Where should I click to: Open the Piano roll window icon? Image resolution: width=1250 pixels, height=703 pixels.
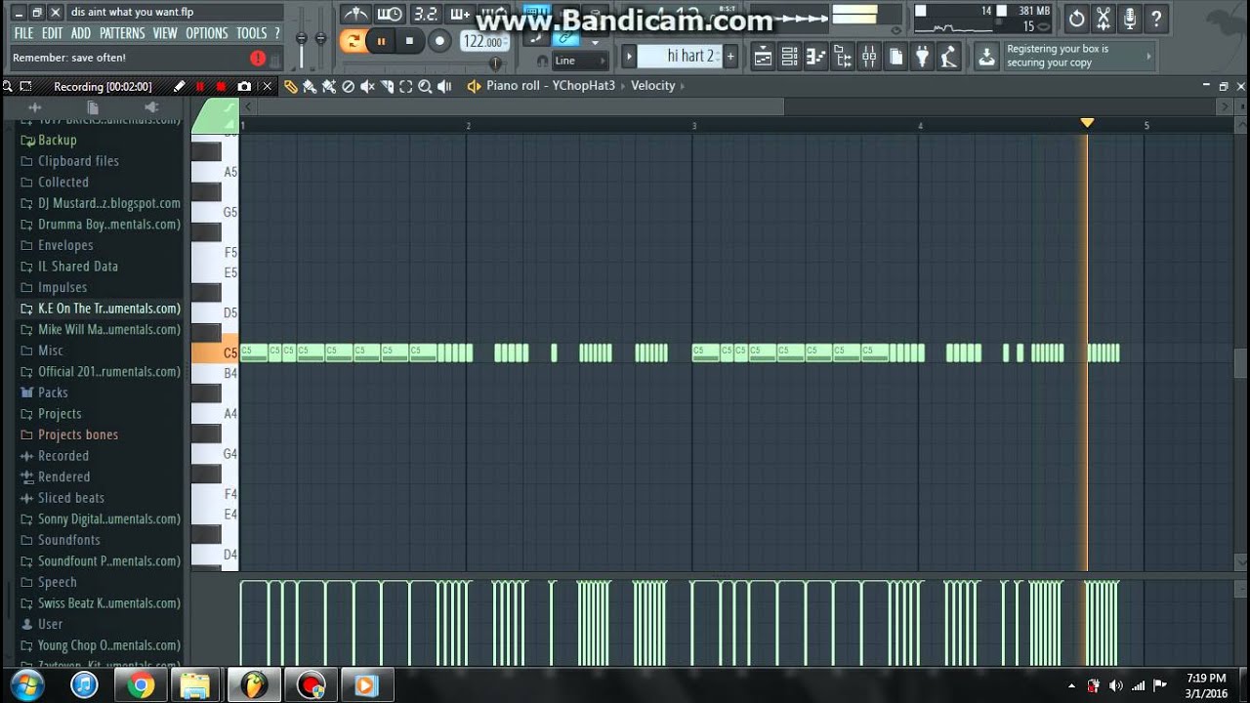[x=816, y=57]
